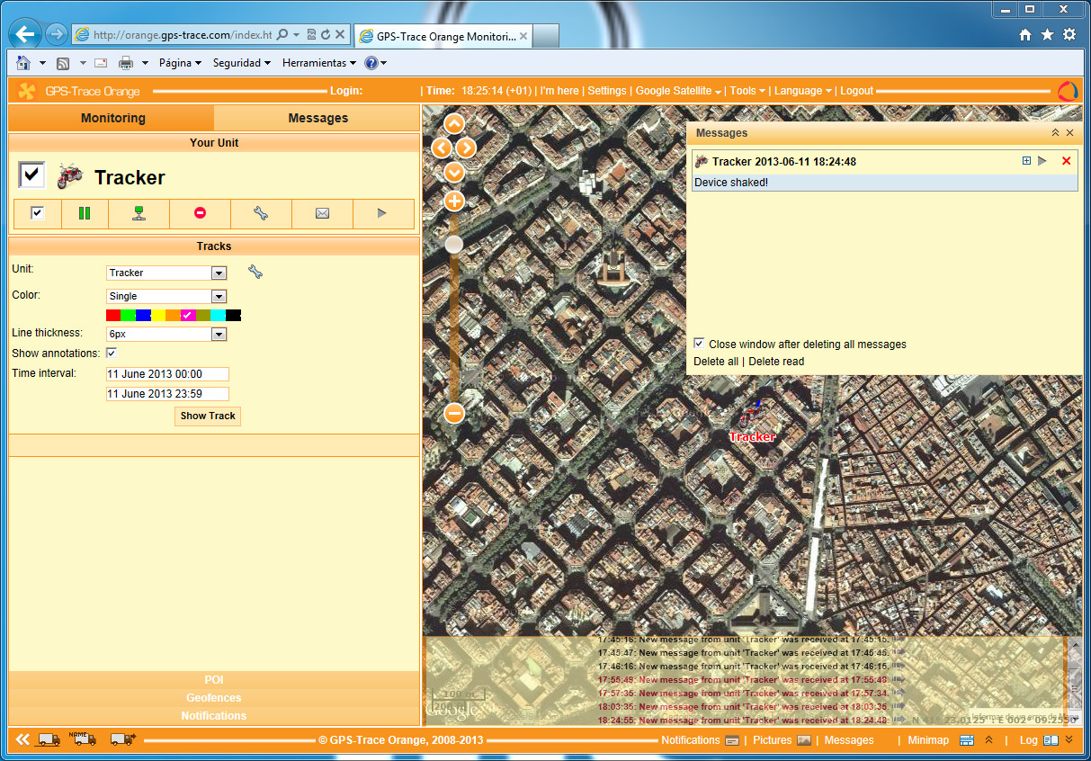Click the Delete all link
The height and width of the screenshot is (761, 1091).
(x=716, y=362)
